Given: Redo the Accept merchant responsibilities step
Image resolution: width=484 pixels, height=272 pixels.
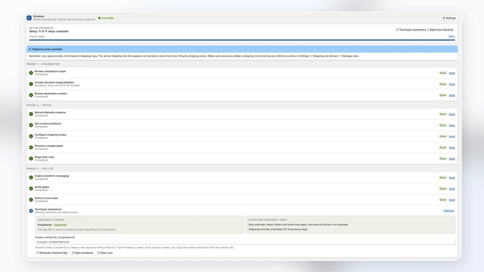Looking at the screenshot, I should [452, 84].
